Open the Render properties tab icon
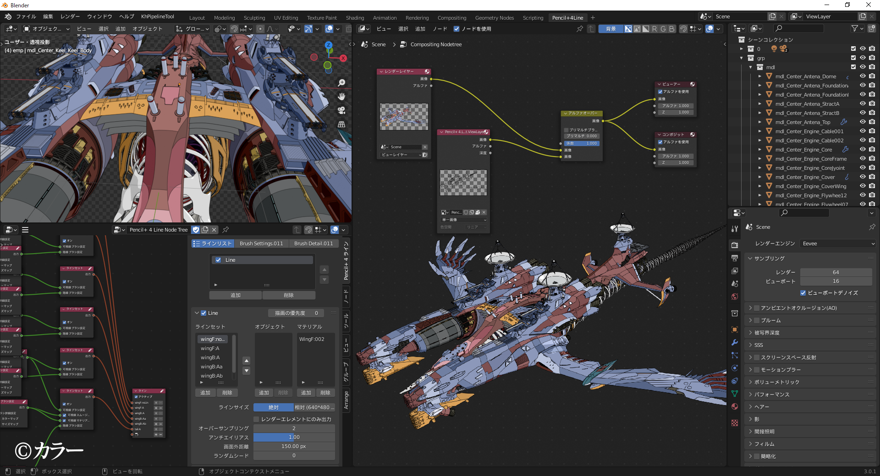 pos(735,245)
